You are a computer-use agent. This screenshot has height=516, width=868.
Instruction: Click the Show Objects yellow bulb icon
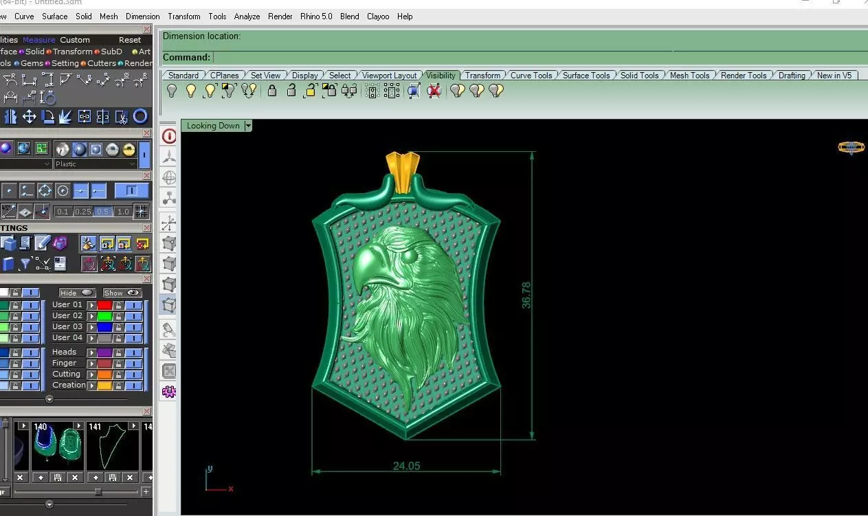coord(191,90)
